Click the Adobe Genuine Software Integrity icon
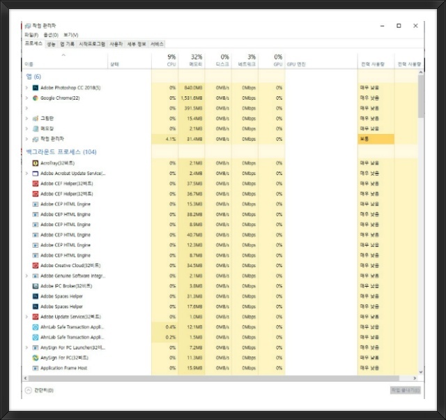 pyautogui.click(x=36, y=276)
